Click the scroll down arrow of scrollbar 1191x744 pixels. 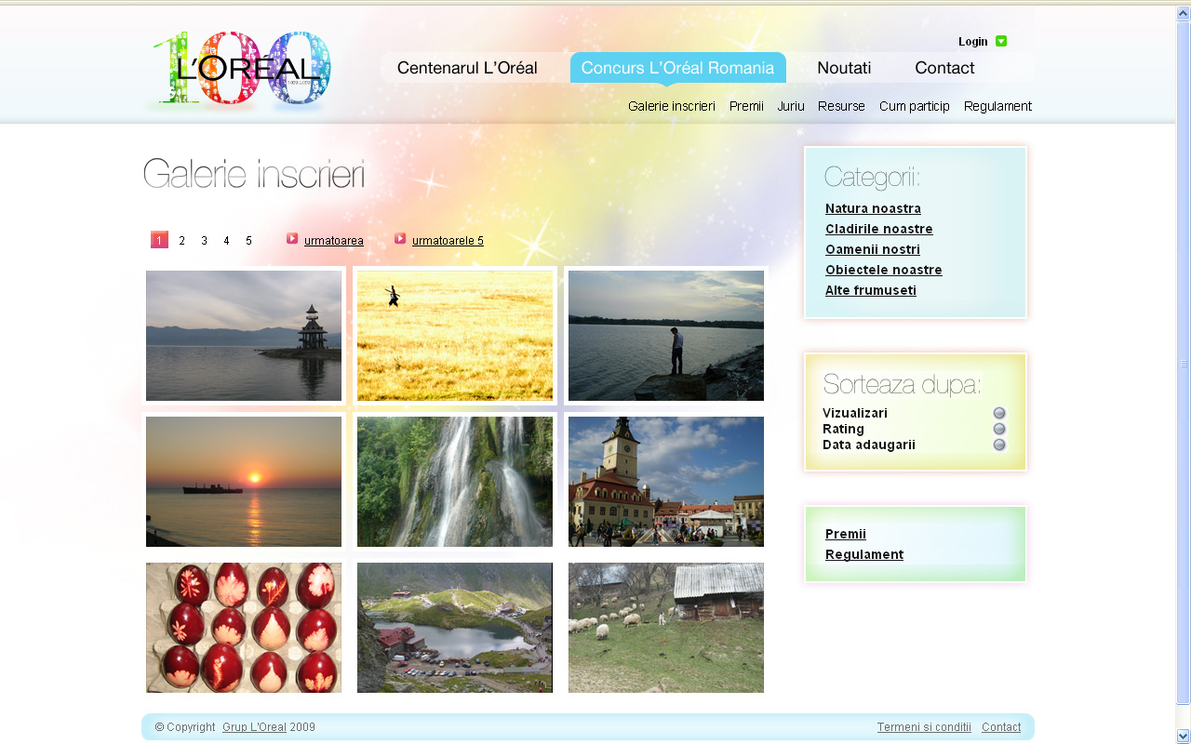point(1183,736)
